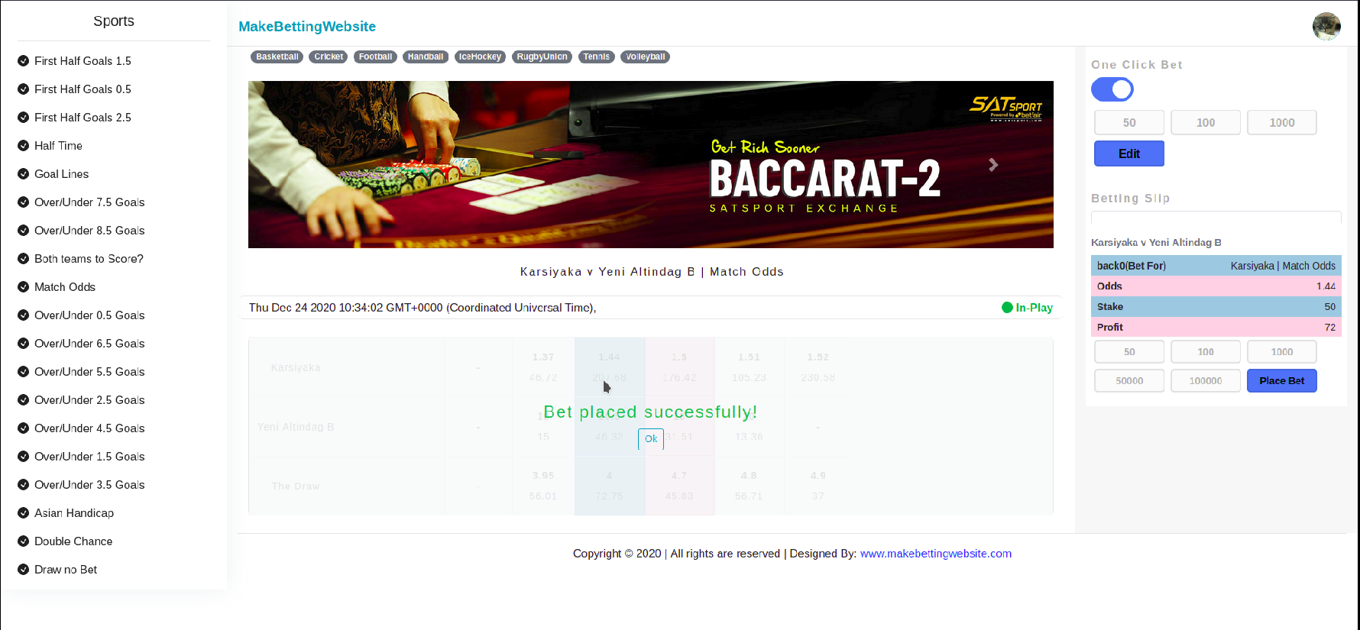Open the Asian Handicap market

click(74, 513)
